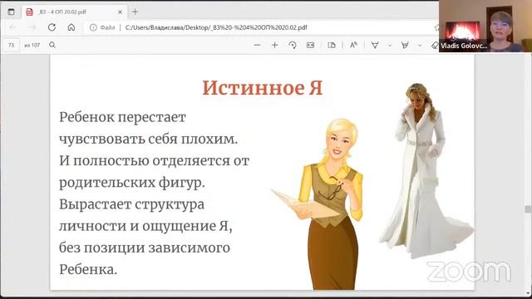Click the text line 'Ребенок перестает'

[122, 117]
